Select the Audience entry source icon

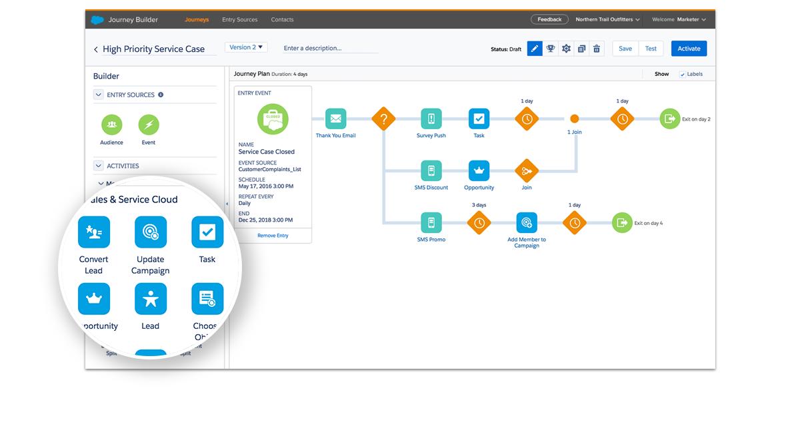click(x=112, y=124)
